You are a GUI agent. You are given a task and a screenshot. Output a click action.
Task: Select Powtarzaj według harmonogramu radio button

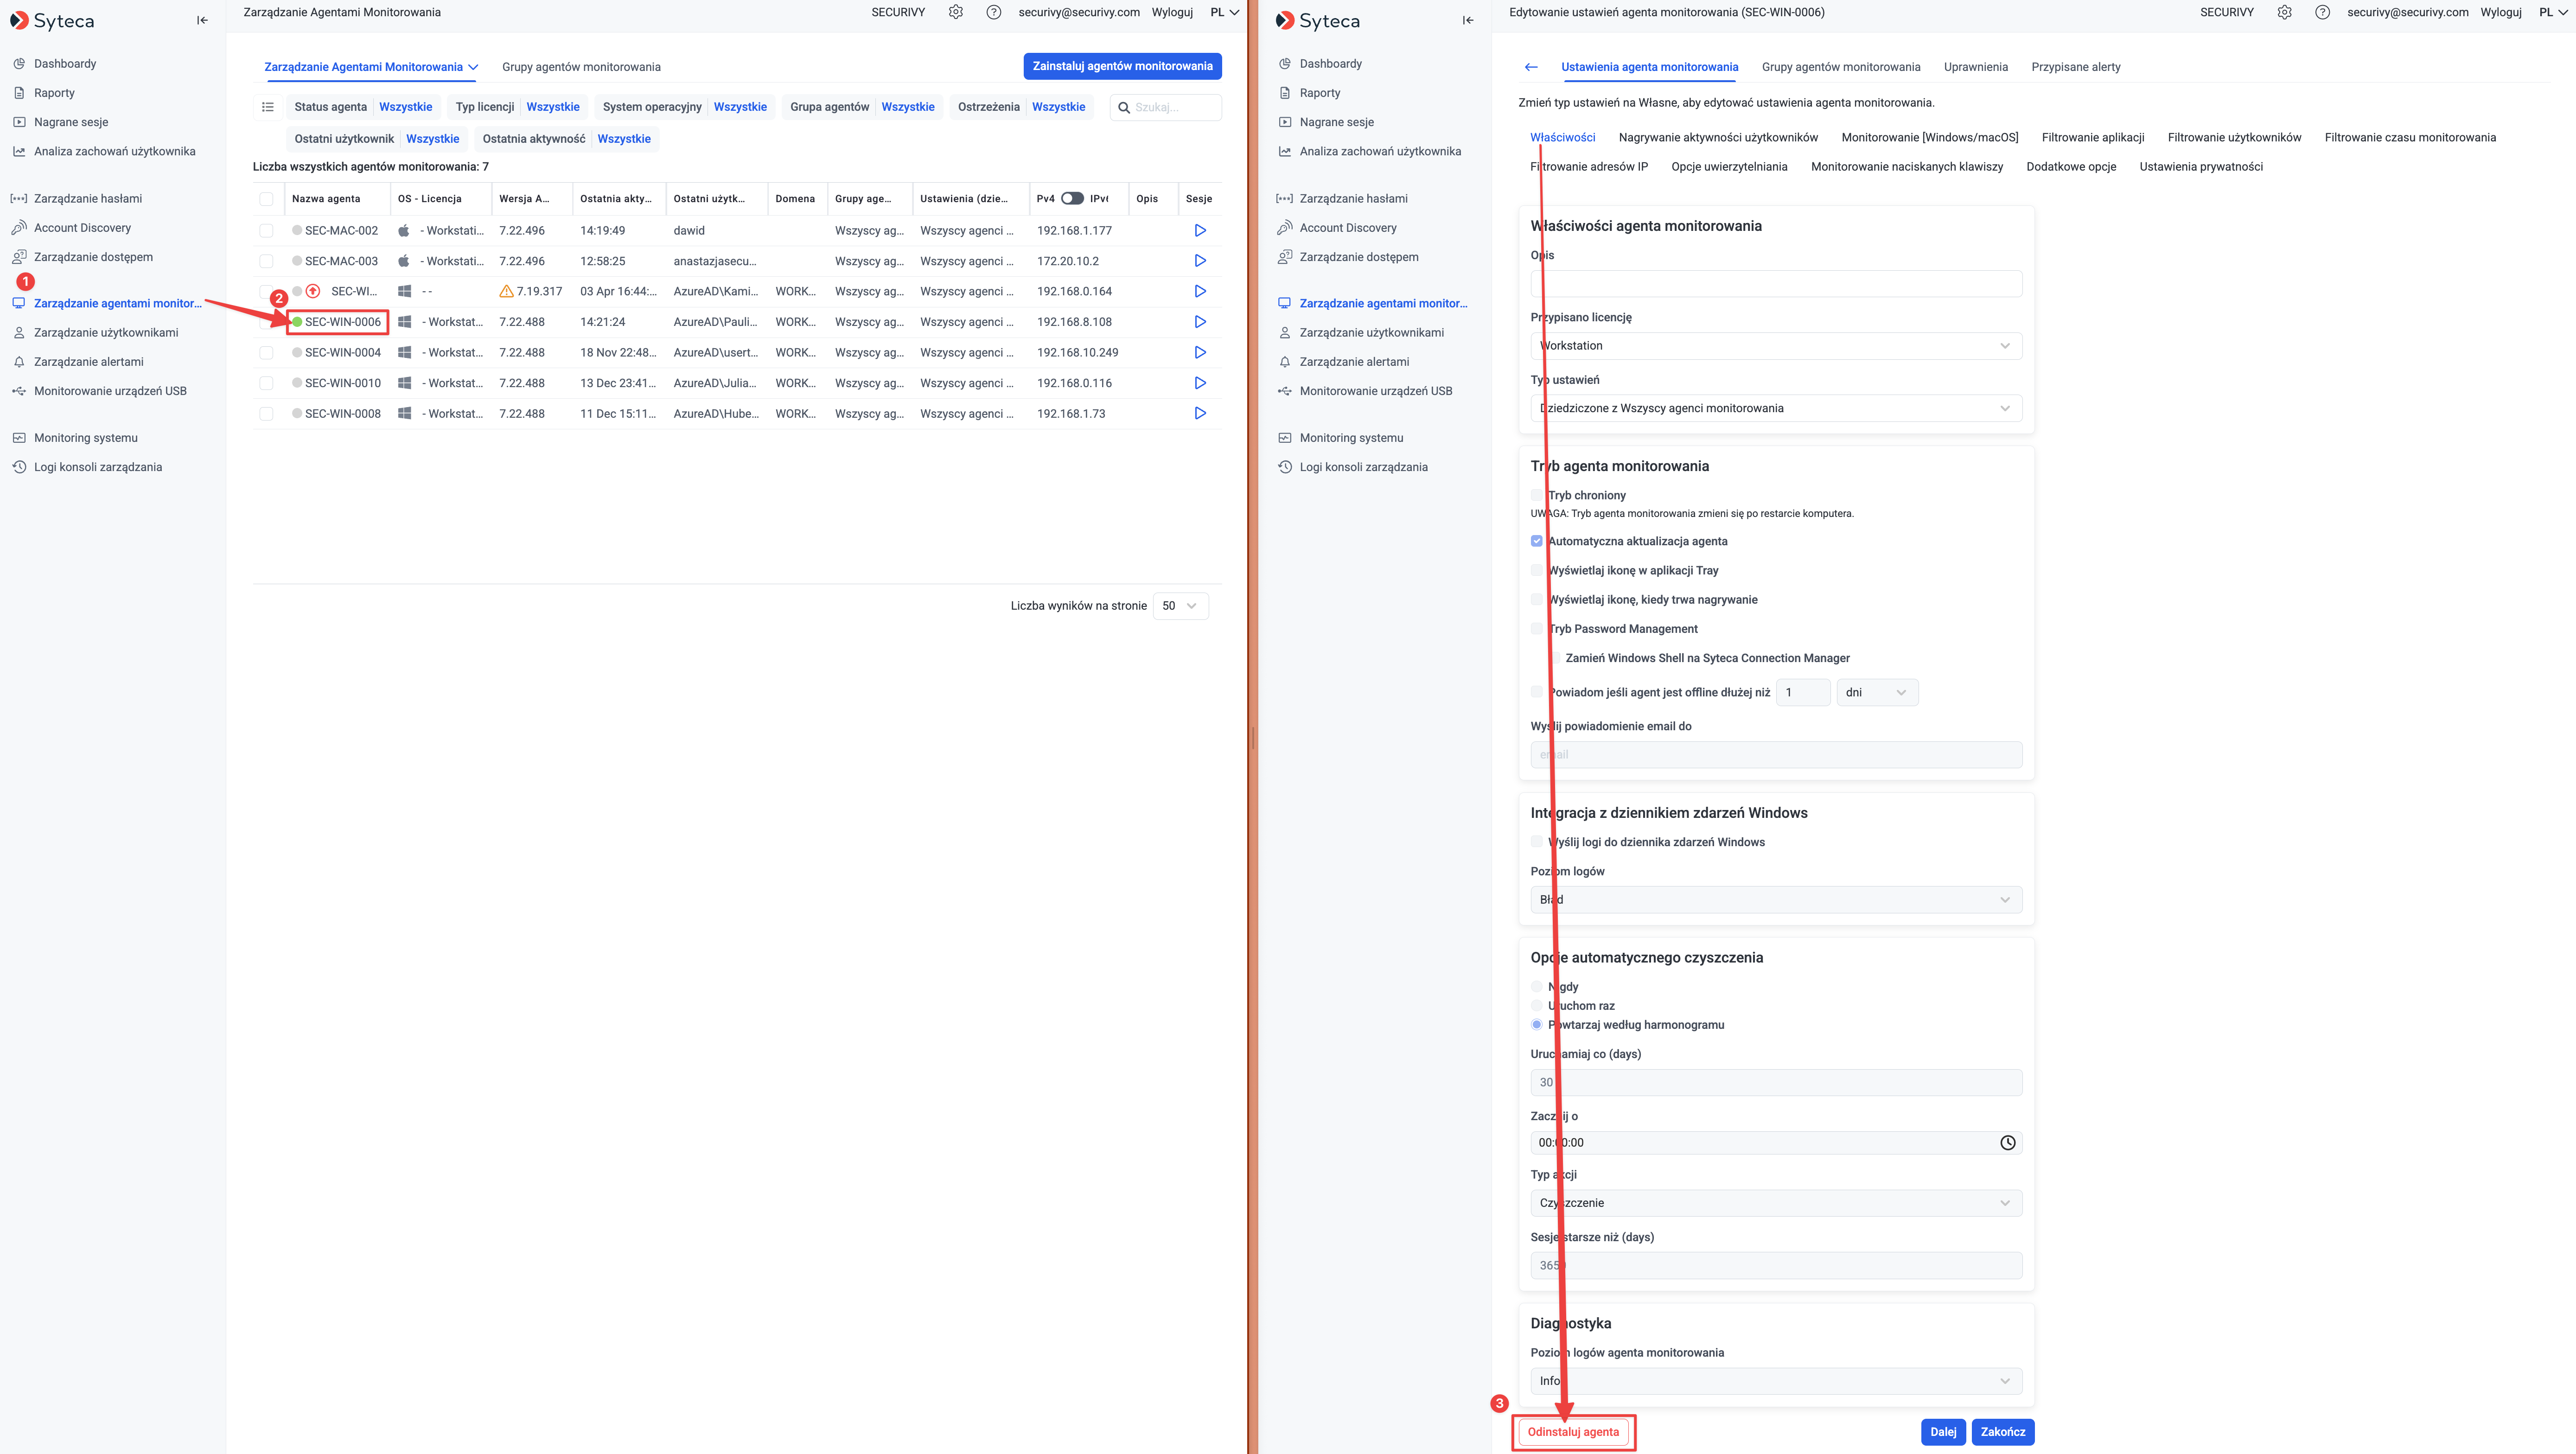pyautogui.click(x=1536, y=1025)
